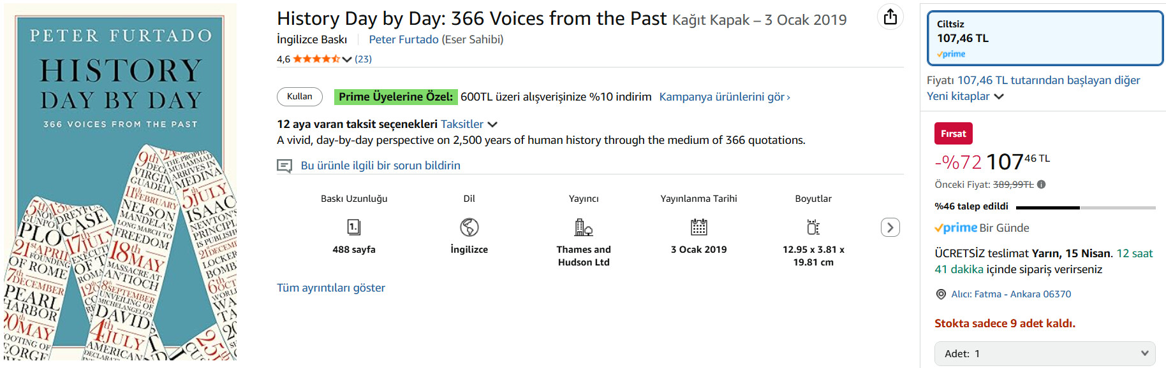The height and width of the screenshot is (368, 1166).
Task: Apply the coupon with the Kullan button
Action: (300, 97)
